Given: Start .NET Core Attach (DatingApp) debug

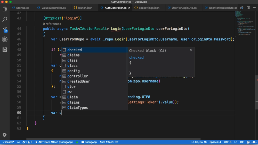Looking at the screenshot, I should click(54, 142).
